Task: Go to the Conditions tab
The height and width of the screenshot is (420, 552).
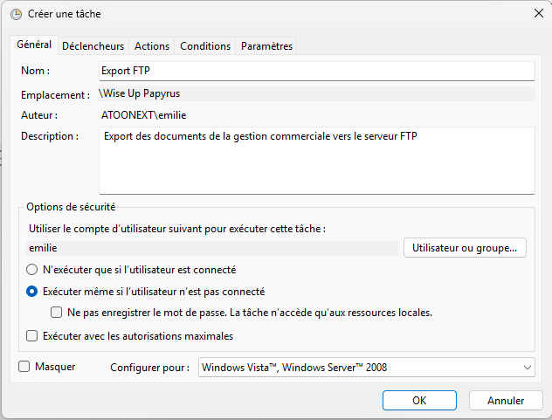Action: (205, 46)
